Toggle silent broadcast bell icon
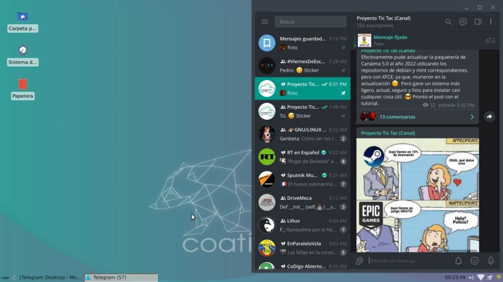The image size is (503, 282). [x=458, y=261]
